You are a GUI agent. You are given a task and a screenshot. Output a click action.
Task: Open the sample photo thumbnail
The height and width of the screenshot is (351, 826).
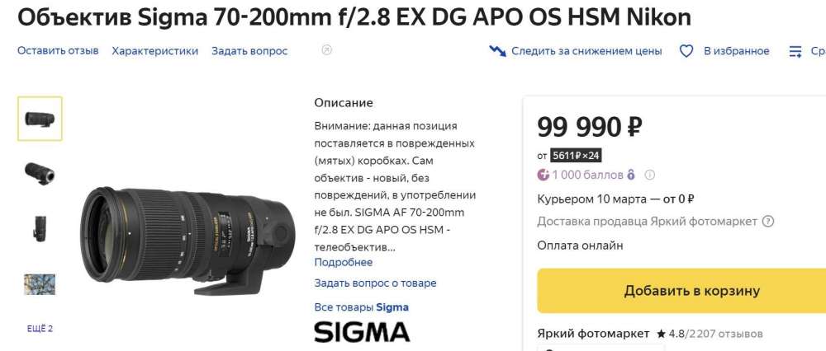40,284
